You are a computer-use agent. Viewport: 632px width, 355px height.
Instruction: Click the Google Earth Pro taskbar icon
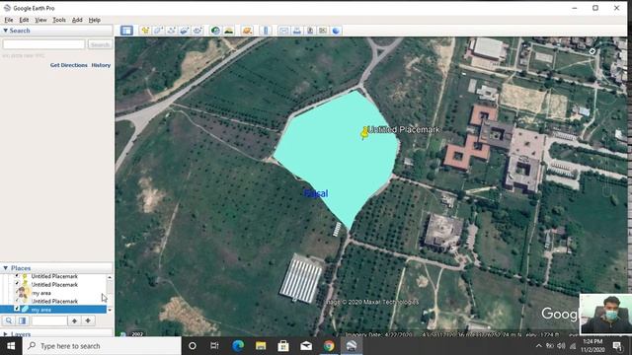(352, 346)
